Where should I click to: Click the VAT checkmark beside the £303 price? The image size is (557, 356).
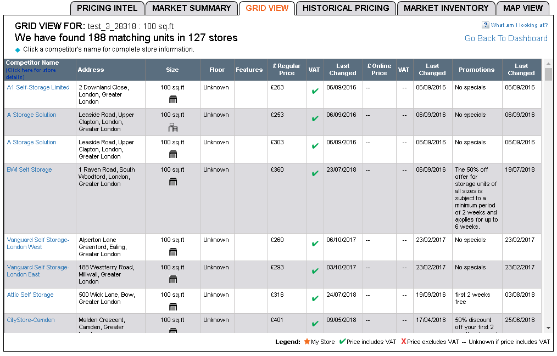(315, 146)
